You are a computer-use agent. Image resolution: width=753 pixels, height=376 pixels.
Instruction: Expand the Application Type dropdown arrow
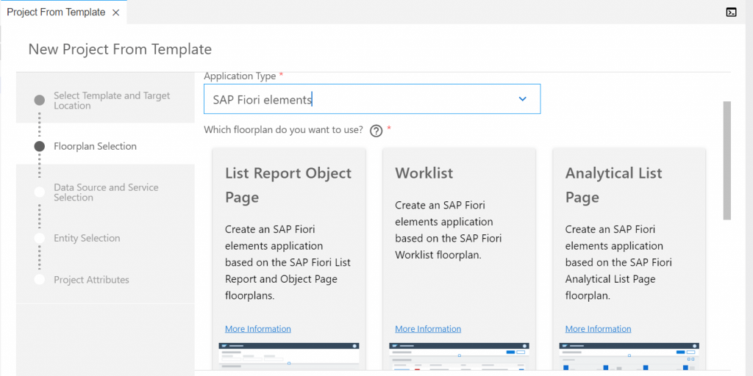523,99
